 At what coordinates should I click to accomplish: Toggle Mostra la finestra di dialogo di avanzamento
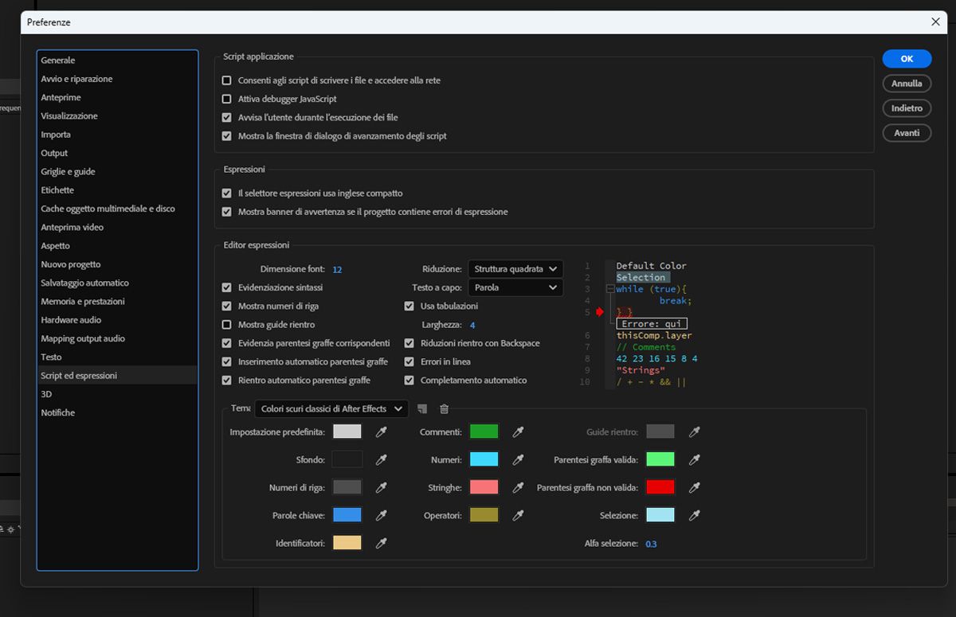coord(227,136)
